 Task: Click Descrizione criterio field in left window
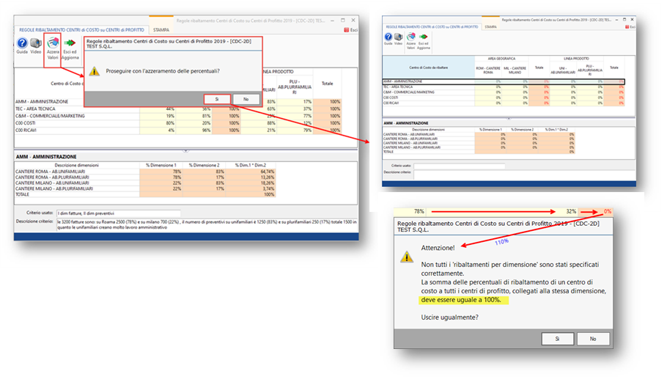coord(207,224)
